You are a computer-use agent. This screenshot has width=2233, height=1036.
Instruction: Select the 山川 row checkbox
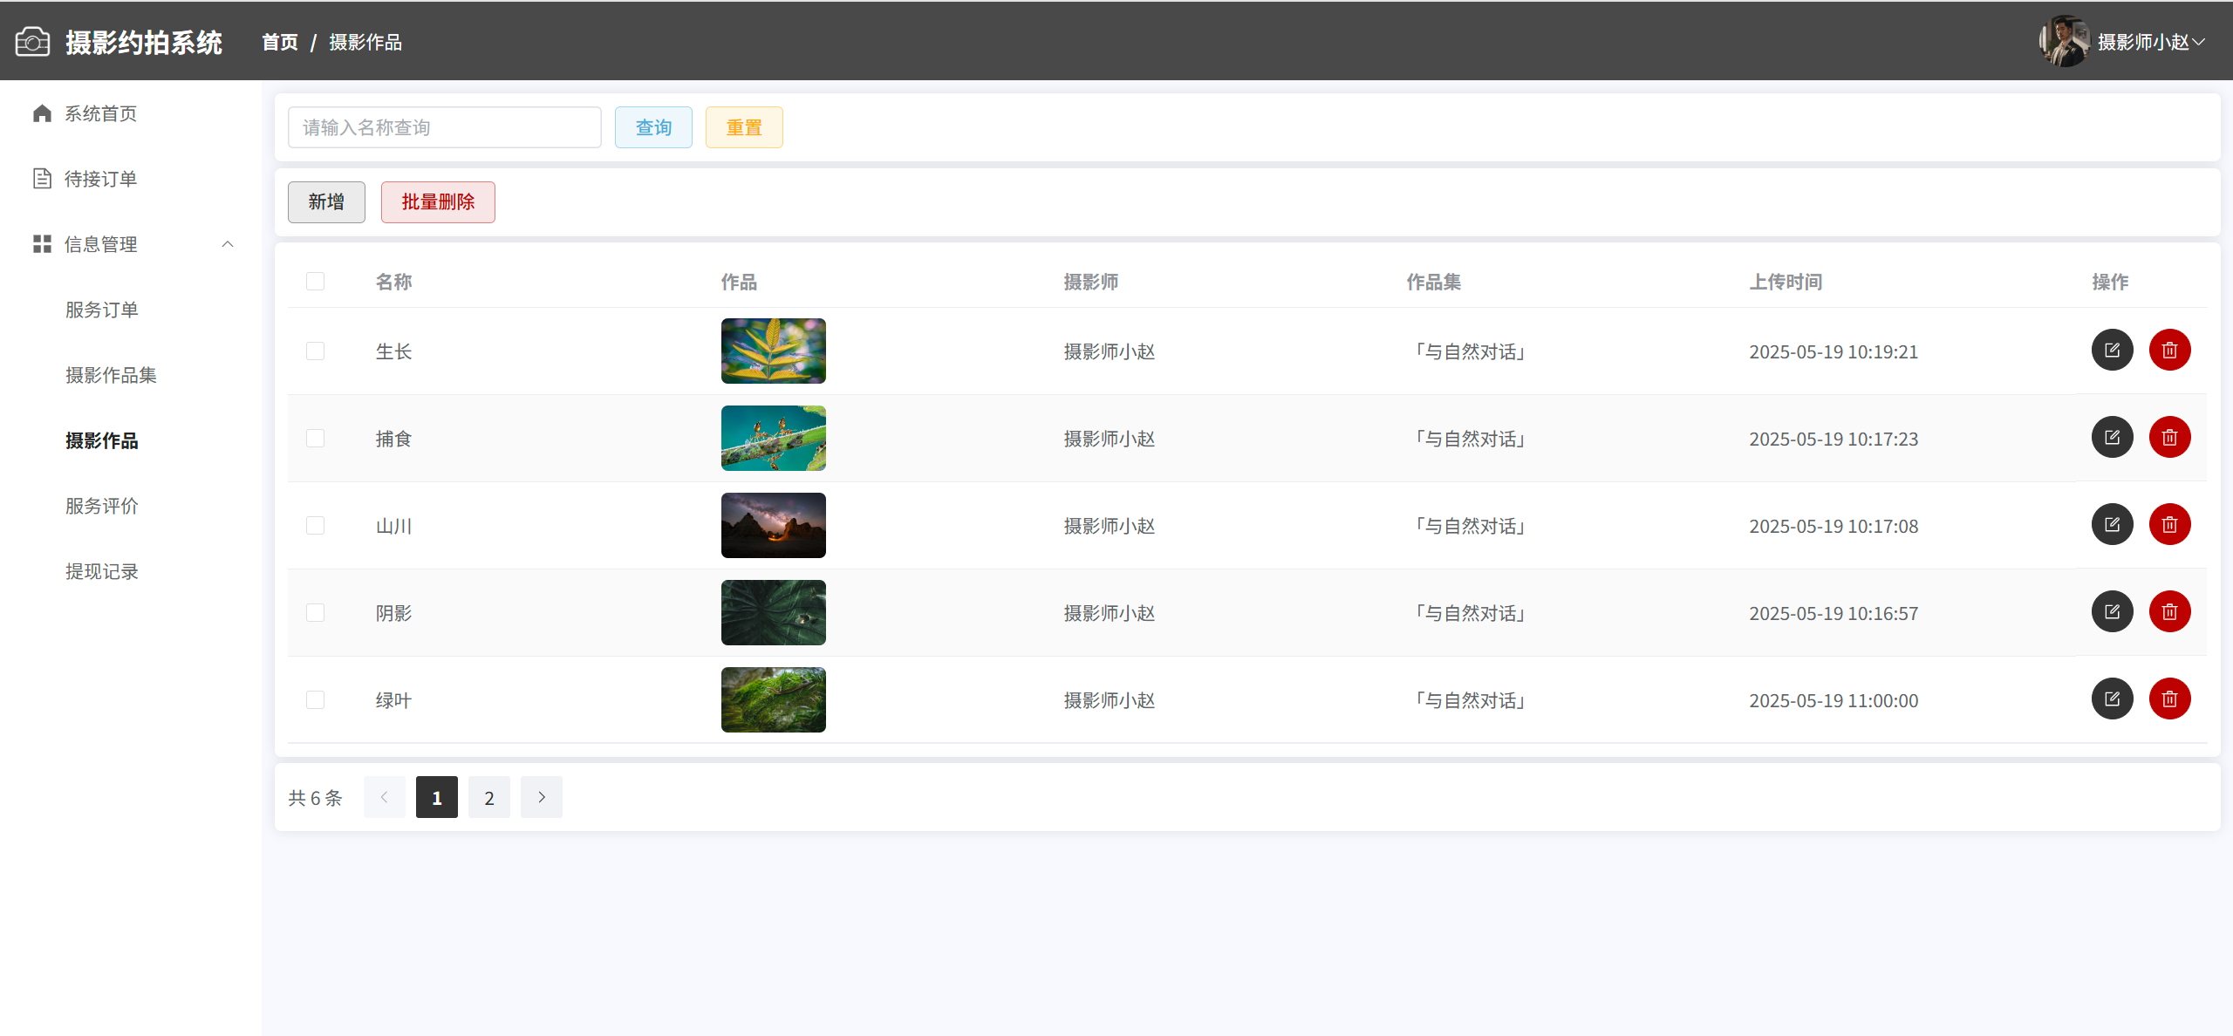315,526
